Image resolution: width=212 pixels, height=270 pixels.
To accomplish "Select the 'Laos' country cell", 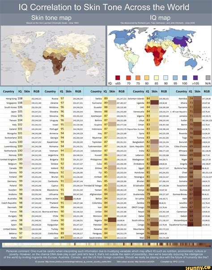I will tap(56, 238).
